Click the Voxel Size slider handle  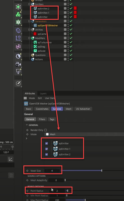pyautogui.click(x=102, y=171)
